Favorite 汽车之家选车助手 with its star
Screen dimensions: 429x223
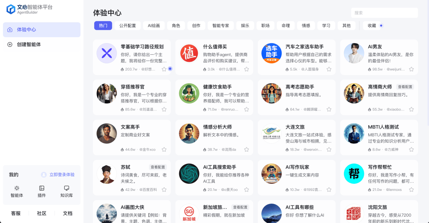click(x=329, y=69)
